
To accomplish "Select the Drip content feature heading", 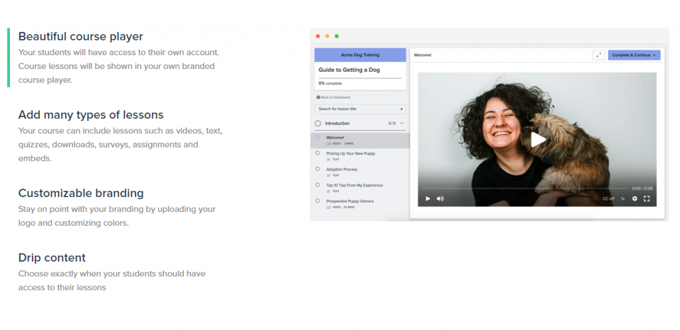I will [52, 258].
